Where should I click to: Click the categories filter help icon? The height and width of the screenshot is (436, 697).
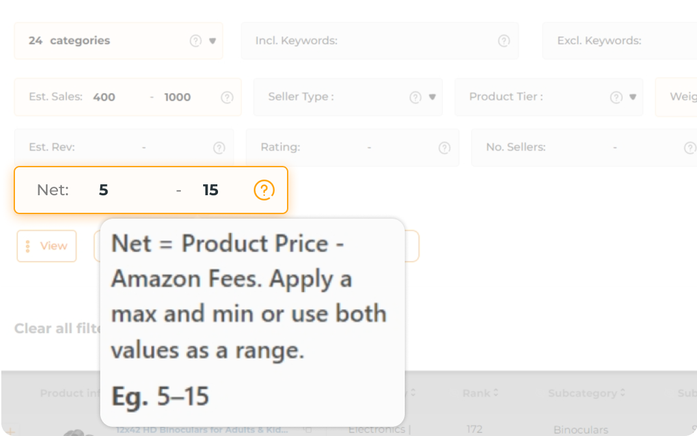click(197, 40)
